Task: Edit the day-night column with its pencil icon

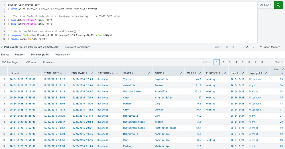Action: pyautogui.click(x=266, y=73)
